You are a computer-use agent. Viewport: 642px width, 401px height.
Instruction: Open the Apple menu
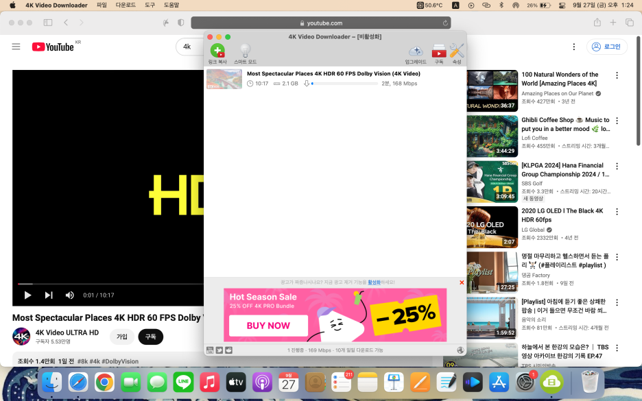12,5
